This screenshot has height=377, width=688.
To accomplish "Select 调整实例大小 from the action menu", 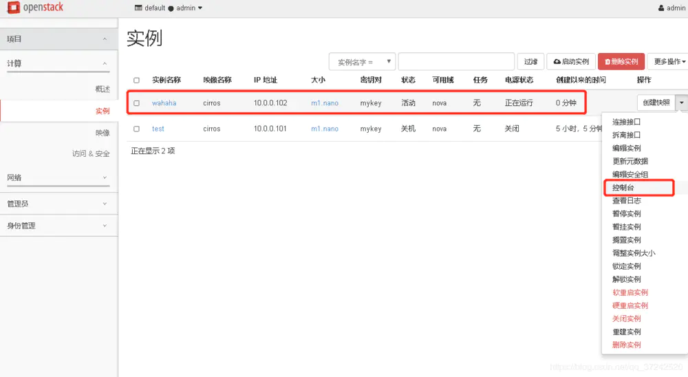I will pos(634,253).
